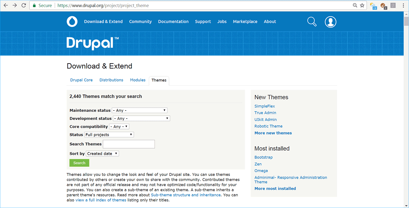Open the Marketplace menu item
Image resolution: width=409 pixels, height=208 pixels.
click(245, 21)
